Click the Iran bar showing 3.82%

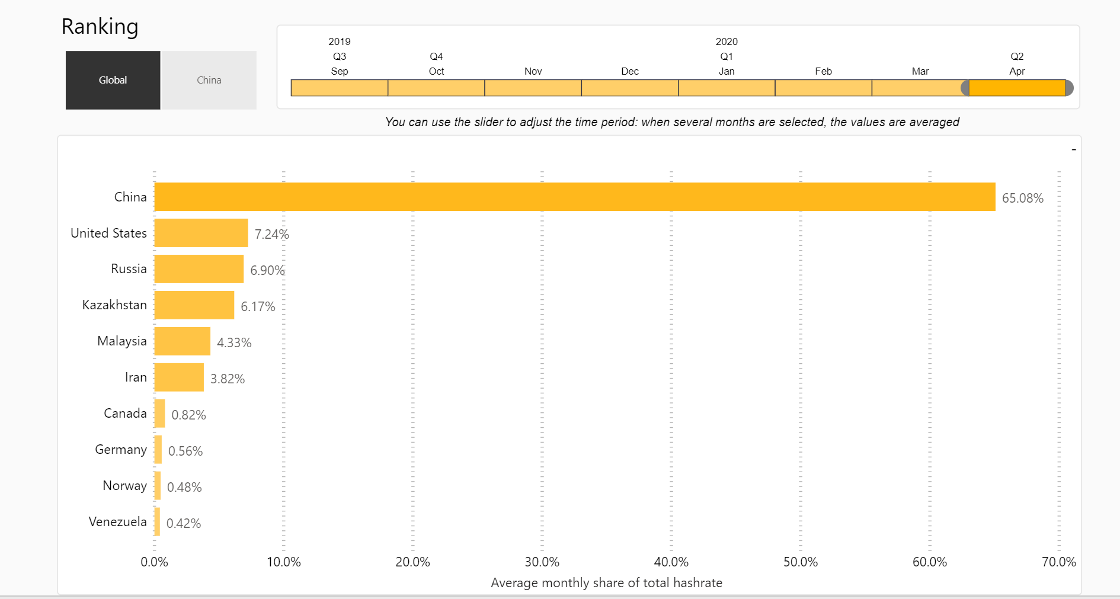click(x=178, y=377)
